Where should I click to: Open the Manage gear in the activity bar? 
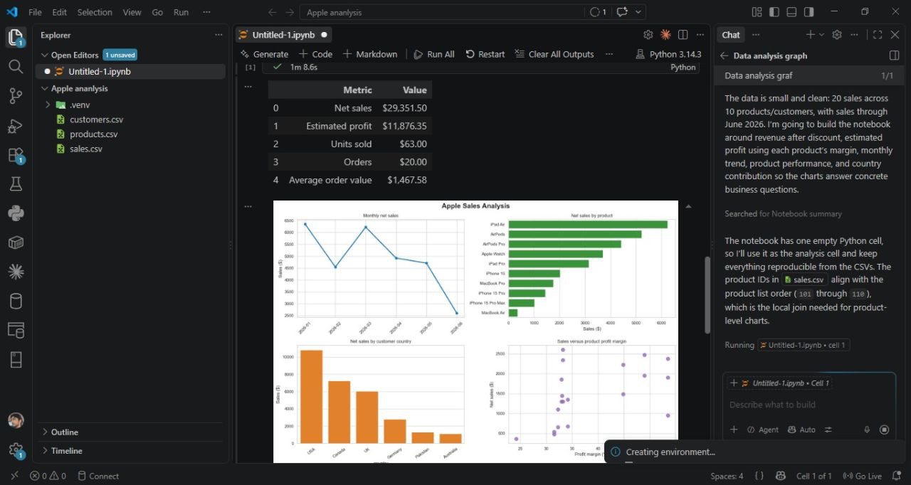coord(16,449)
